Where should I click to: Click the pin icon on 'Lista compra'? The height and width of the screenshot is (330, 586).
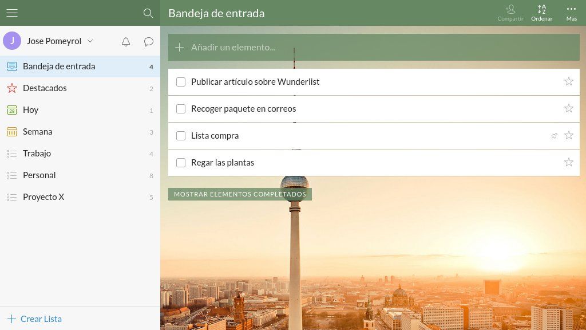pyautogui.click(x=554, y=136)
